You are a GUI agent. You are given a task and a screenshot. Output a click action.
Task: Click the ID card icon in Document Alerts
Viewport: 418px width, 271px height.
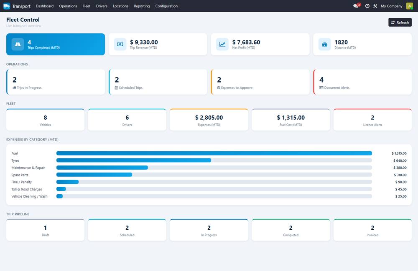pyautogui.click(x=321, y=88)
